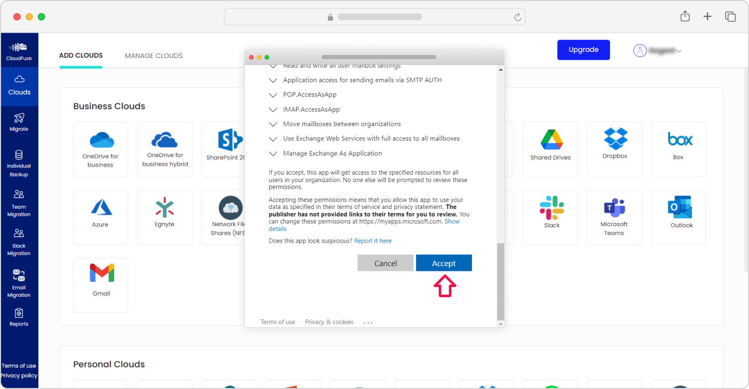Reload the page from the address bar
Viewport: 749px width, 389px height.
point(517,17)
